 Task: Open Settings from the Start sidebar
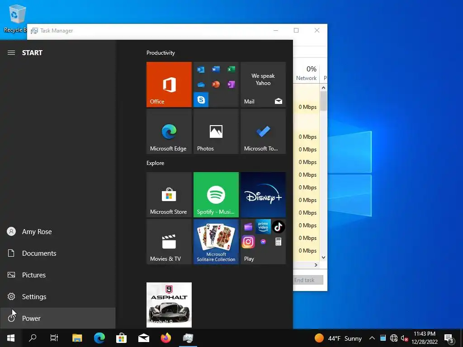pos(57,296)
